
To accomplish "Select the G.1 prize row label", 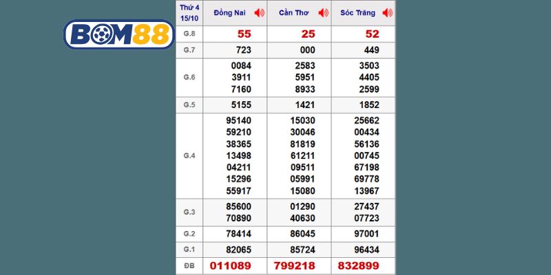I will pos(189,250).
